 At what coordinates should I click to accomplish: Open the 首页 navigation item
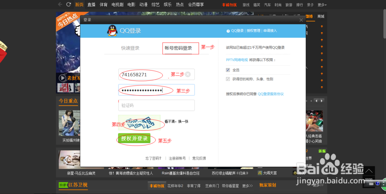(79, 4)
